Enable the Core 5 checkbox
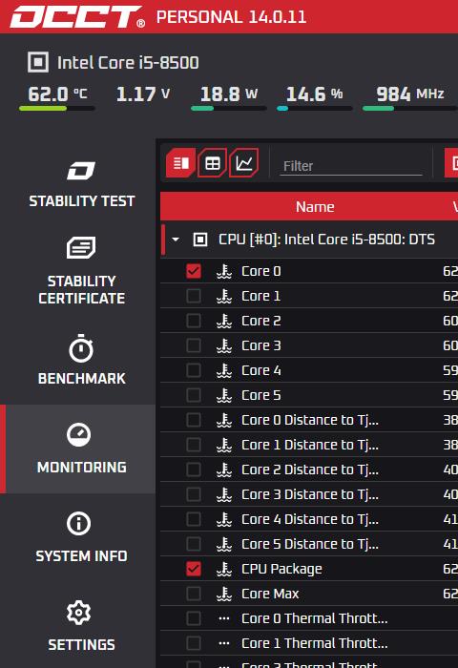The height and width of the screenshot is (668, 458). click(194, 395)
